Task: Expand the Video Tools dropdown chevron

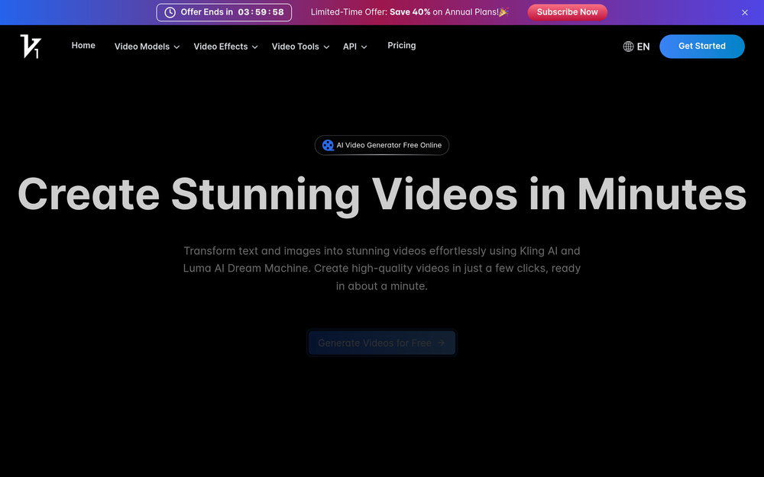Action: tap(326, 47)
